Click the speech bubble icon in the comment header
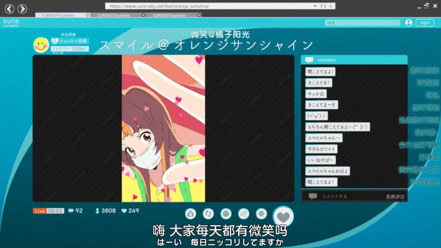Viewport: 441px width, 248px height. [309, 60]
